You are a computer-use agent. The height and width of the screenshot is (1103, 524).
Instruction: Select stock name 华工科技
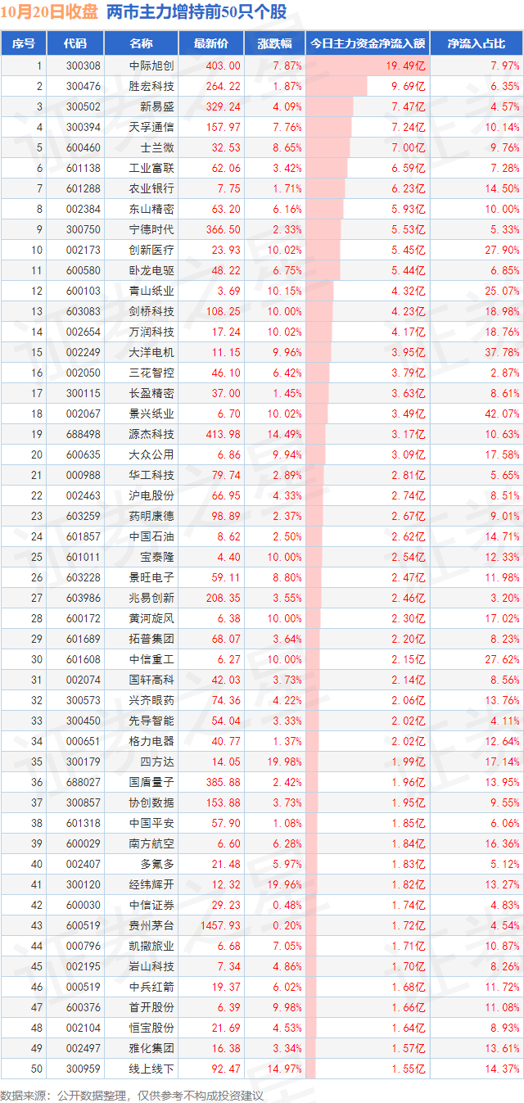(151, 475)
